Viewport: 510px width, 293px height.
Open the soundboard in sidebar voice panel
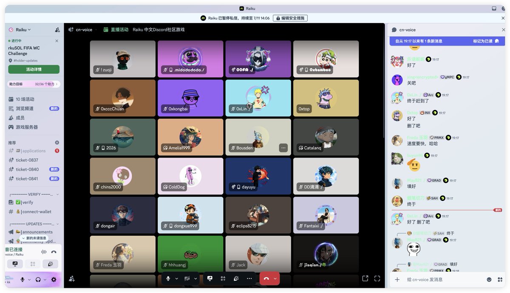[51, 264]
